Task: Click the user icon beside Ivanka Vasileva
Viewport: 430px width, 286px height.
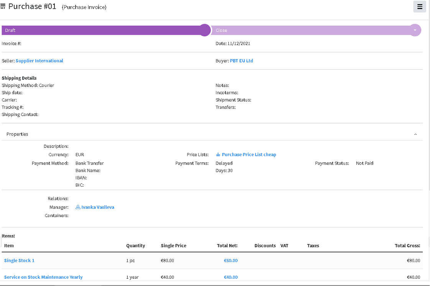Action: 78,207
